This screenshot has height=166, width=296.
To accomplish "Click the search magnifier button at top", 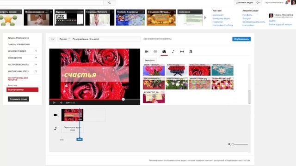I will [x=109, y=3].
